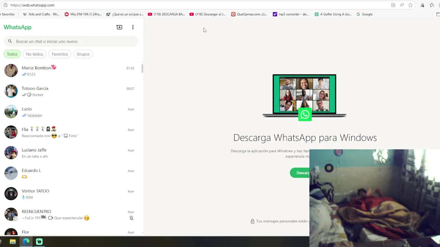This screenshot has width=440, height=247.
Task: Click the green Streamlabs taskbar icon
Action: point(39,242)
